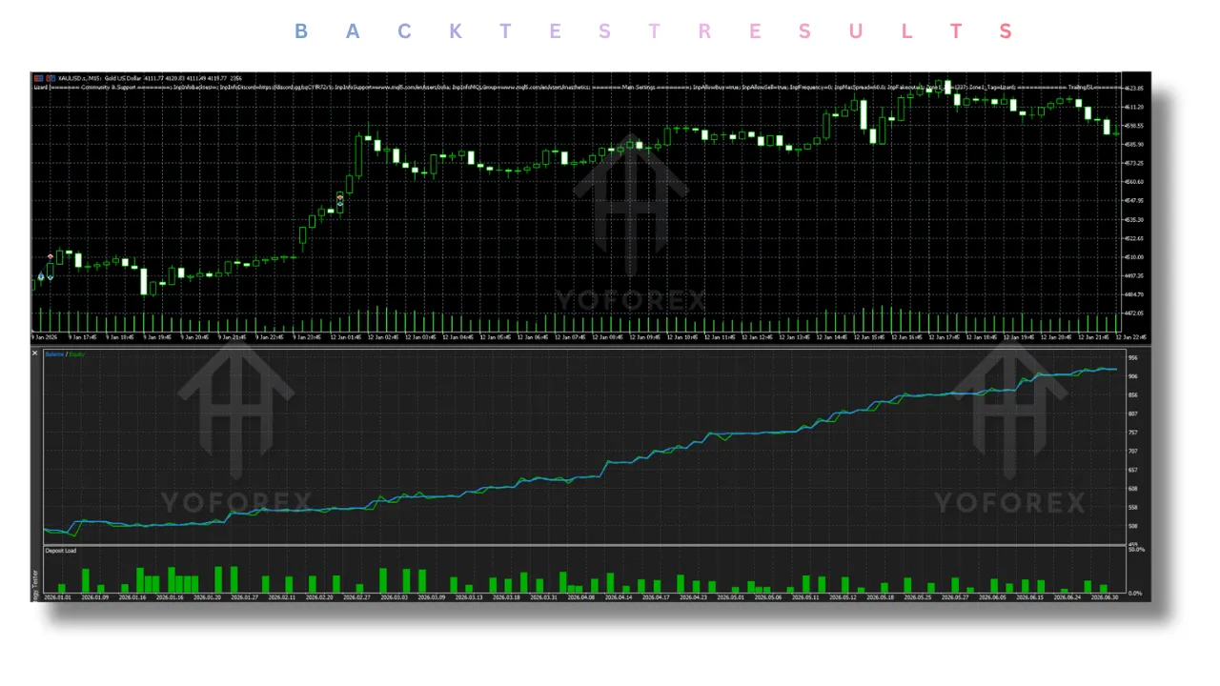Click the 0.0% deposit load axis value
Viewport: 1220px width, 686px height.
pos(1135,593)
